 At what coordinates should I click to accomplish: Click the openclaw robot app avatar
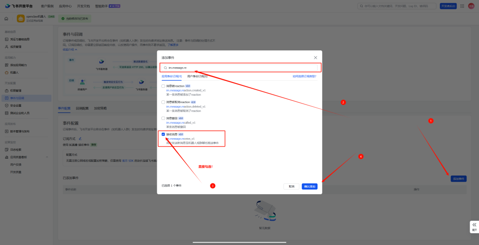[21, 19]
